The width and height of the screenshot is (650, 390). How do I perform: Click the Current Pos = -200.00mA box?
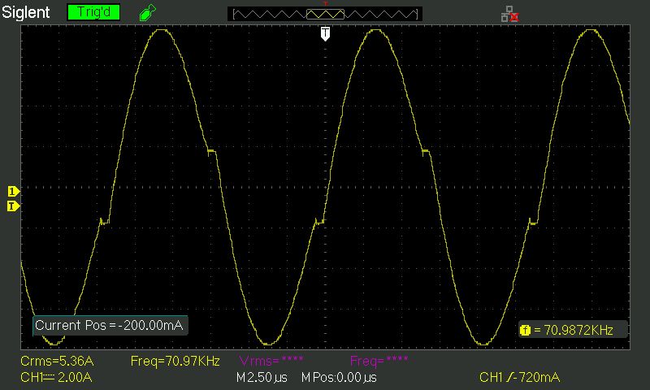[x=110, y=325]
